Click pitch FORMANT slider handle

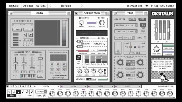coord(24,63)
